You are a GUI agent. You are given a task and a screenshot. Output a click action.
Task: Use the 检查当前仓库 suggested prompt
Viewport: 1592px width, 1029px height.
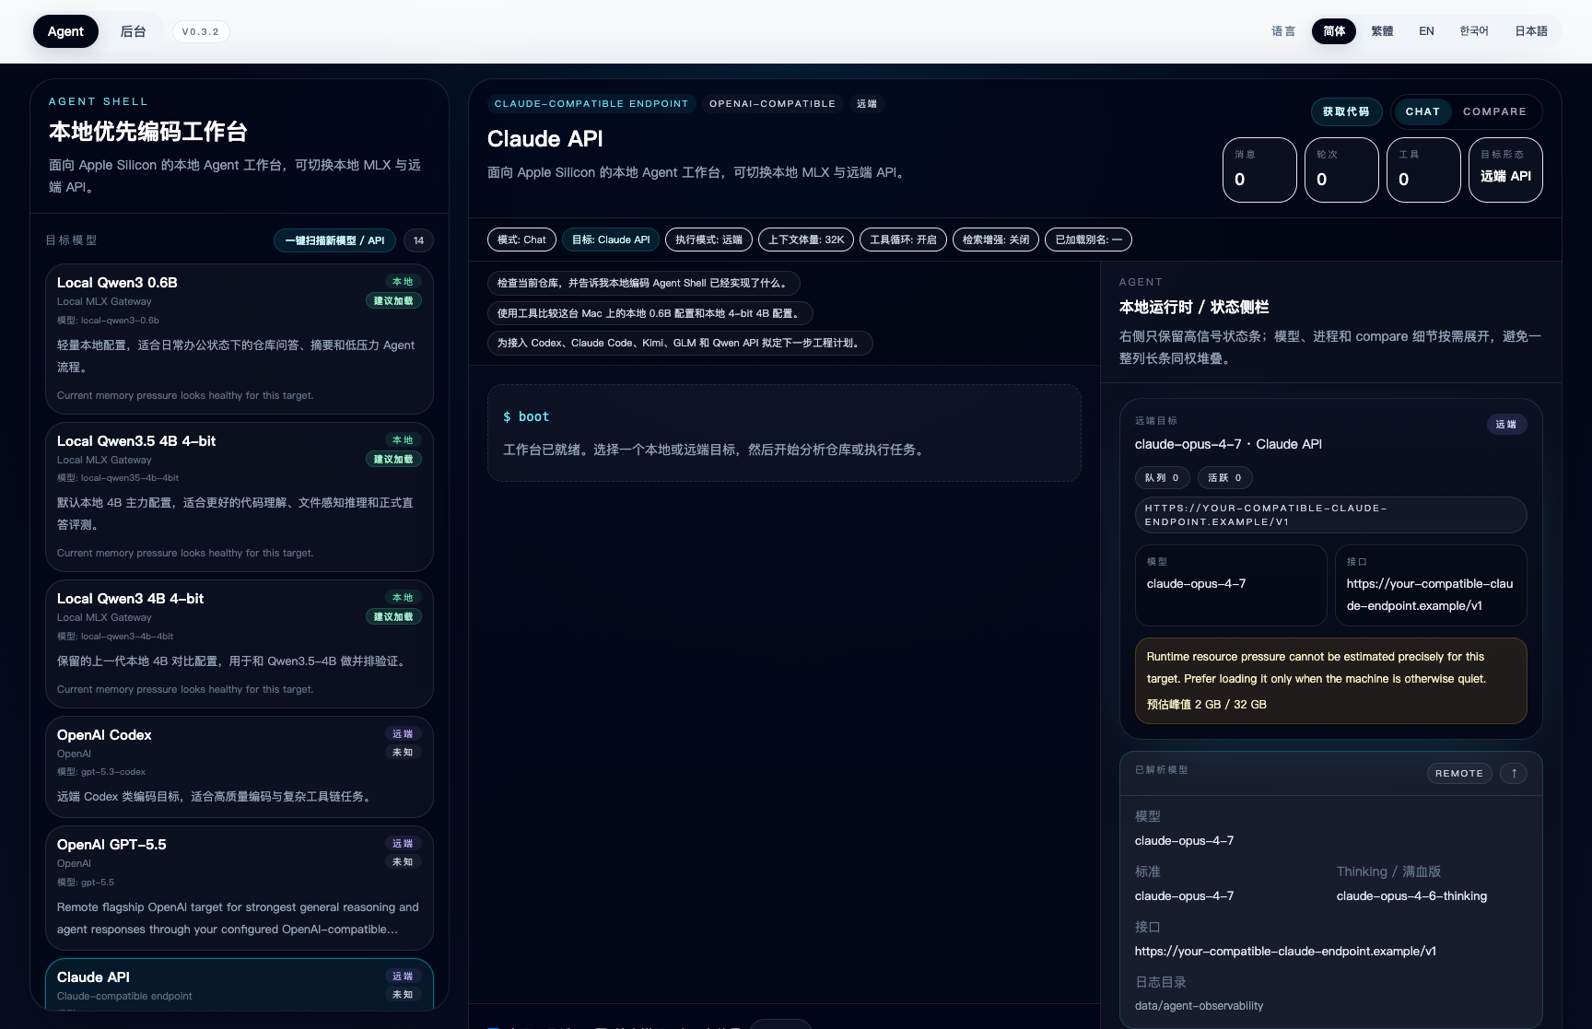point(644,284)
